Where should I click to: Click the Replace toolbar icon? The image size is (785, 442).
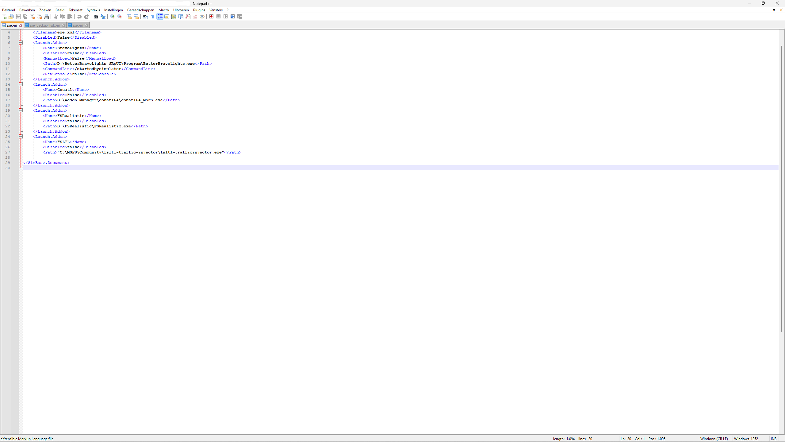(103, 17)
